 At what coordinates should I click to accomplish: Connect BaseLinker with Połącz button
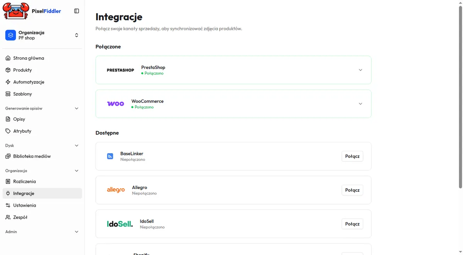[x=352, y=156]
